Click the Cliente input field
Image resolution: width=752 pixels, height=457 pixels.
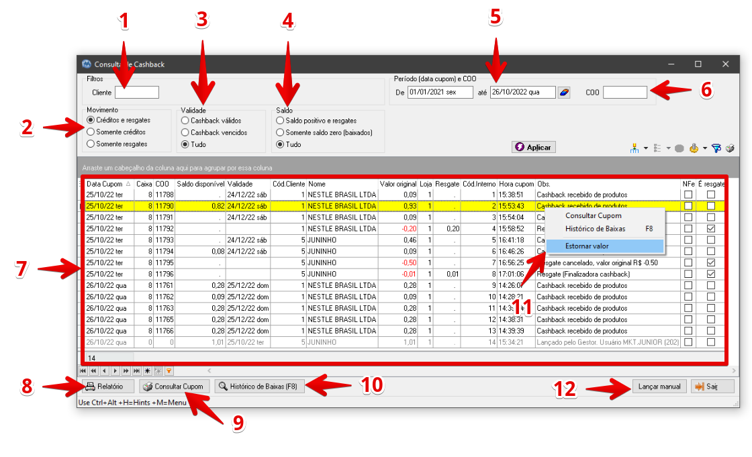(137, 93)
